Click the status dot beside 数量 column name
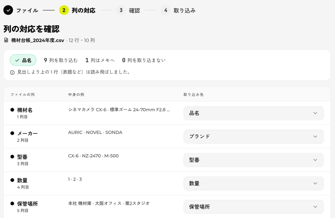 point(12,180)
